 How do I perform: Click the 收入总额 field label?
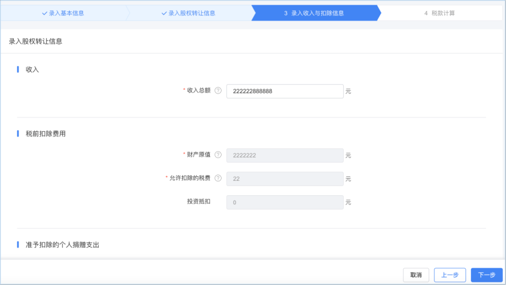(x=199, y=90)
